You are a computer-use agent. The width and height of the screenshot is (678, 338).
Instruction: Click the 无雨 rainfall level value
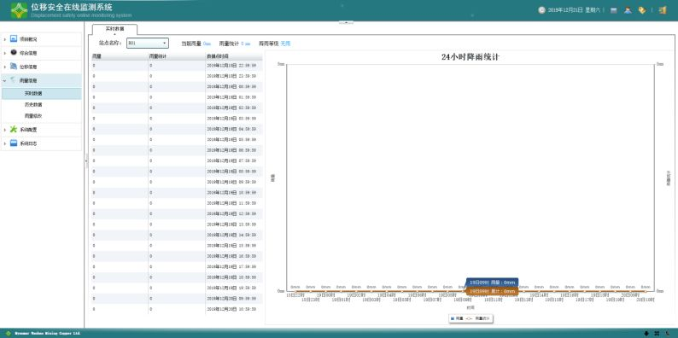click(x=286, y=44)
